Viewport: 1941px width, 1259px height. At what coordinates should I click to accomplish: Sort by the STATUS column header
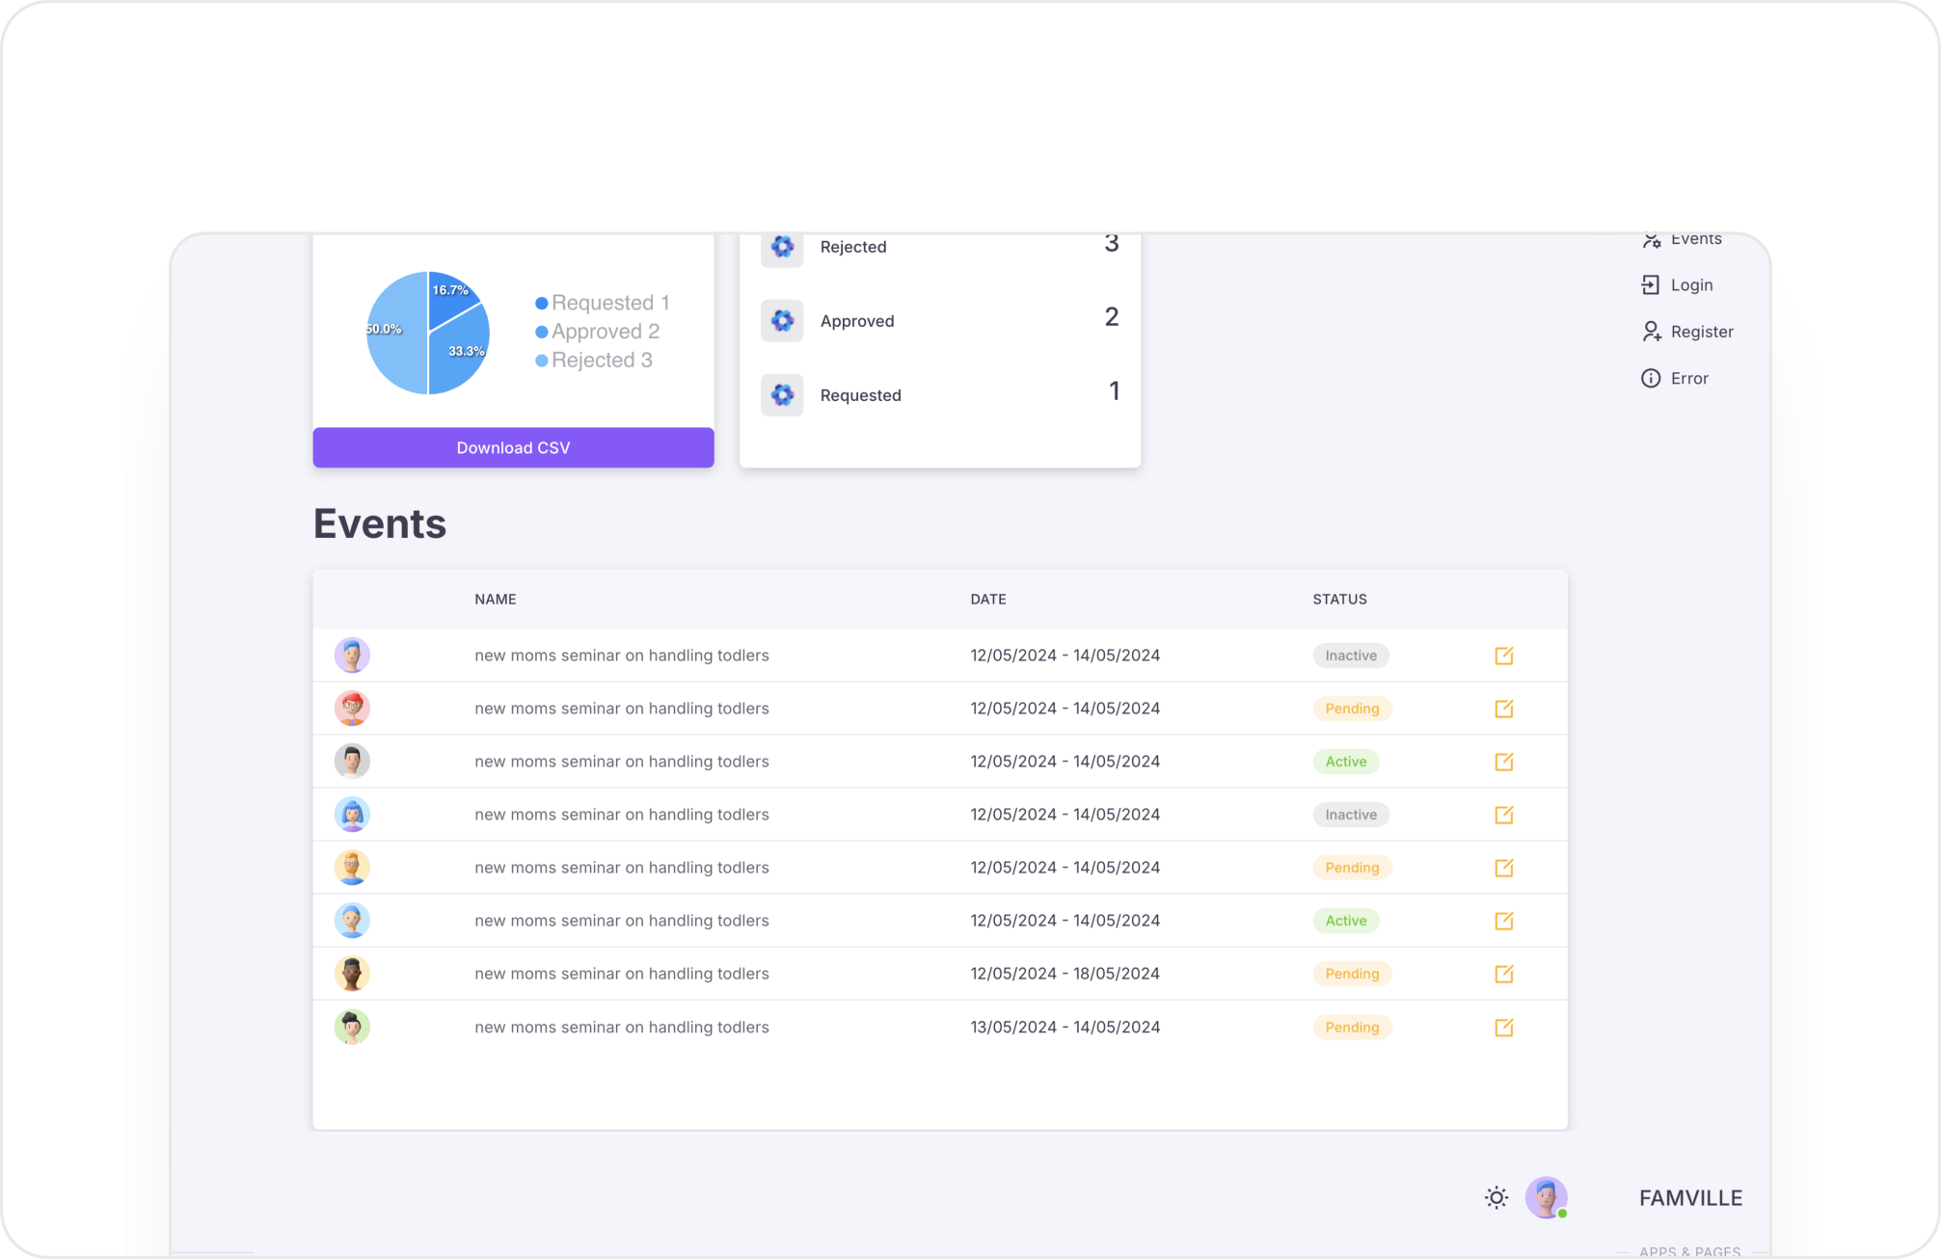pyautogui.click(x=1339, y=600)
